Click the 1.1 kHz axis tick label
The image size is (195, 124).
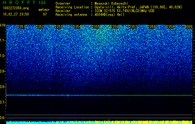(x=3, y=40)
